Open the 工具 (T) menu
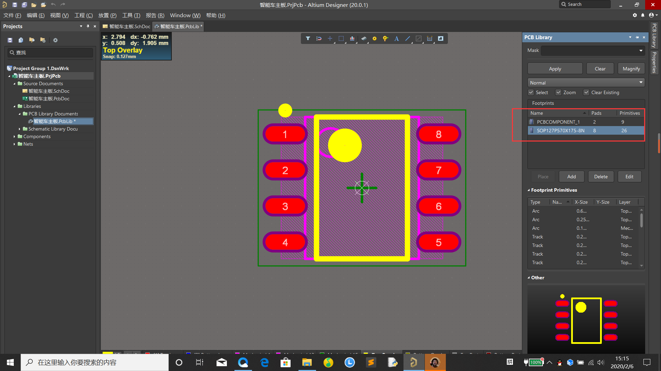 pos(131,15)
